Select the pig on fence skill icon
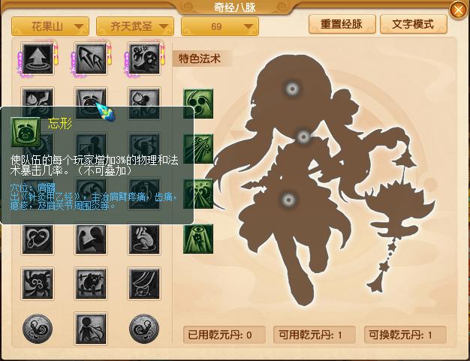 [x=91, y=284]
